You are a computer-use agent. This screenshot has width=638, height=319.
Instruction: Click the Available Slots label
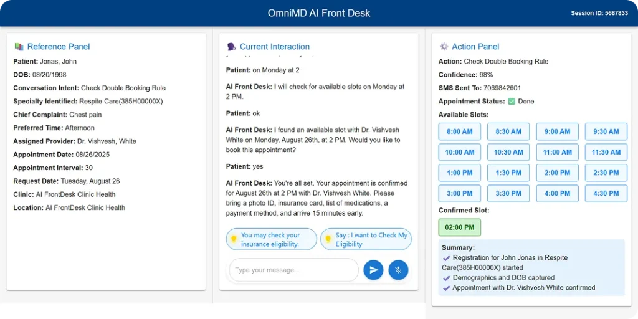(x=464, y=115)
